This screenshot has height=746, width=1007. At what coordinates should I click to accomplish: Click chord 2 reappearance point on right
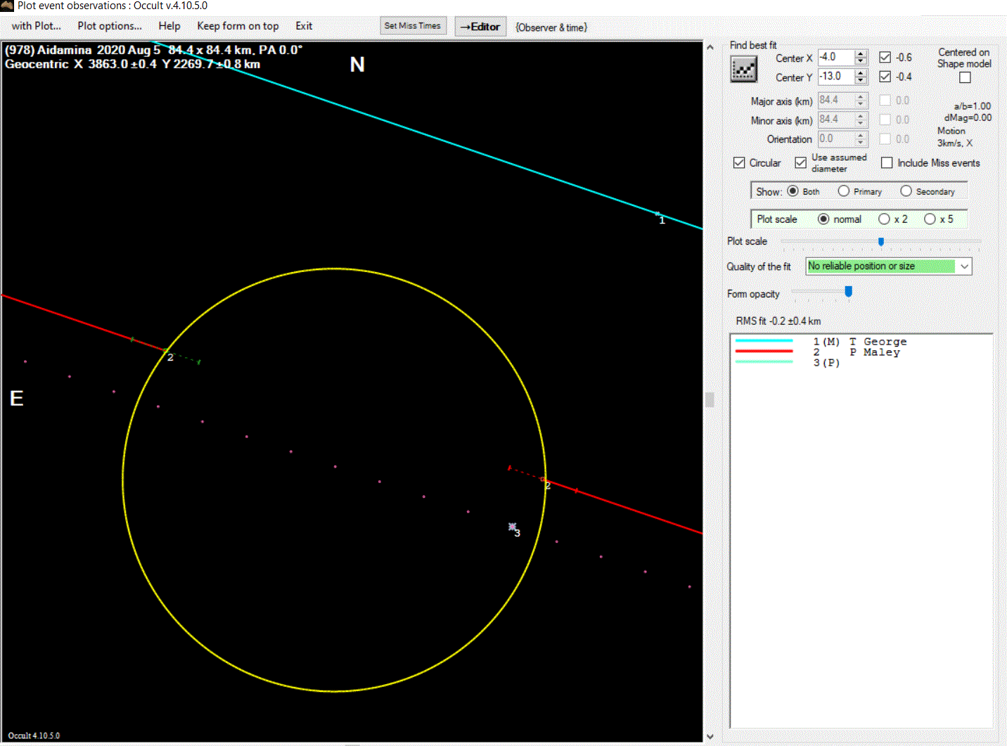(543, 480)
